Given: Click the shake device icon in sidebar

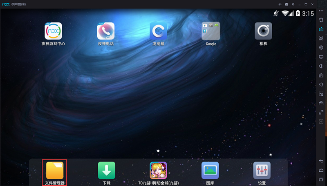Looking at the screenshot, I should (321, 20).
